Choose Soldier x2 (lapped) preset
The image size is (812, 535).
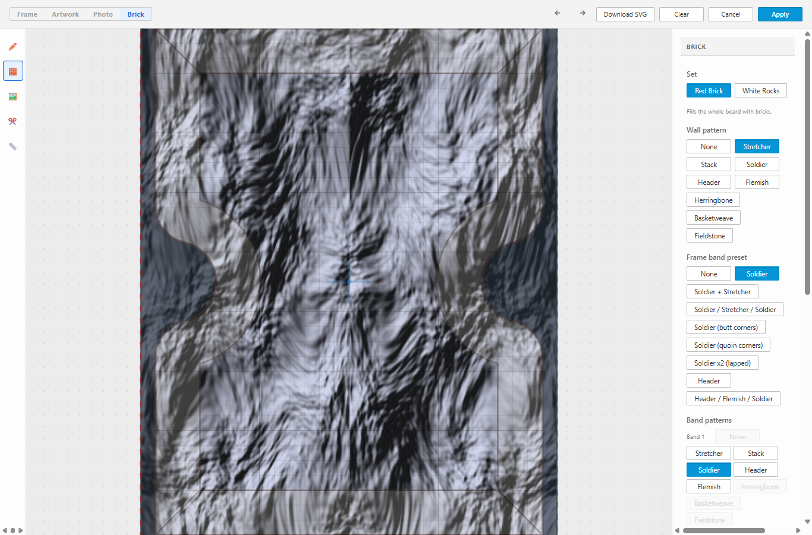722,363
